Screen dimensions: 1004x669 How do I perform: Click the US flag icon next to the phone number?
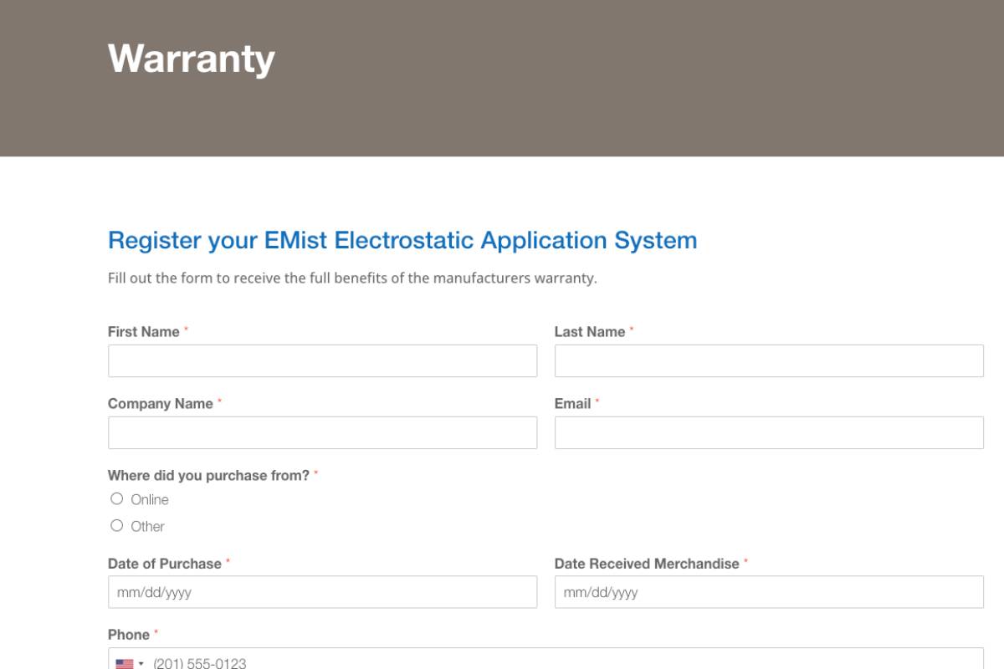(x=123, y=663)
